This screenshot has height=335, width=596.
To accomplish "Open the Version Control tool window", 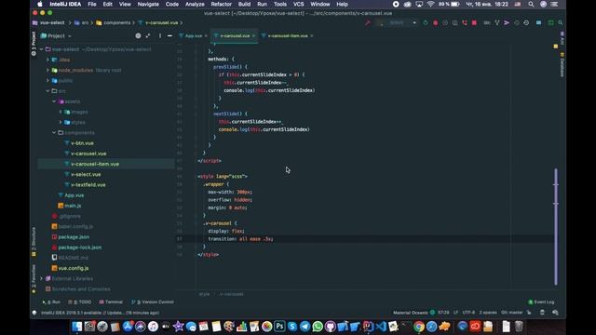I will tap(153, 301).
